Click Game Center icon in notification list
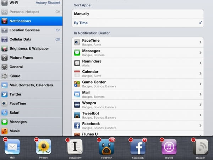 [x=77, y=84]
